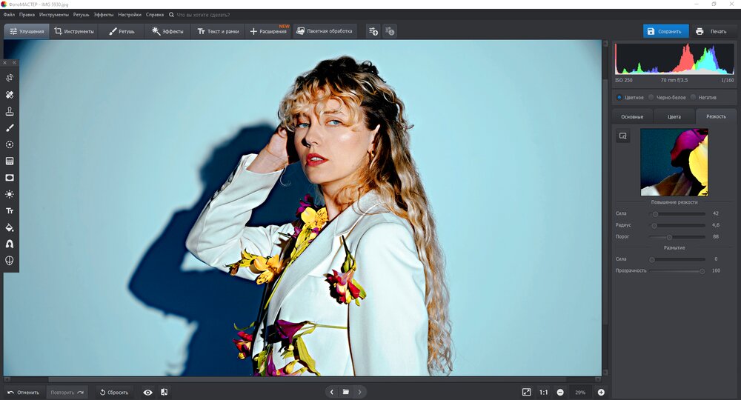The image size is (741, 400).
Task: Select the vignette tool in left sidebar
Action: coord(10,178)
